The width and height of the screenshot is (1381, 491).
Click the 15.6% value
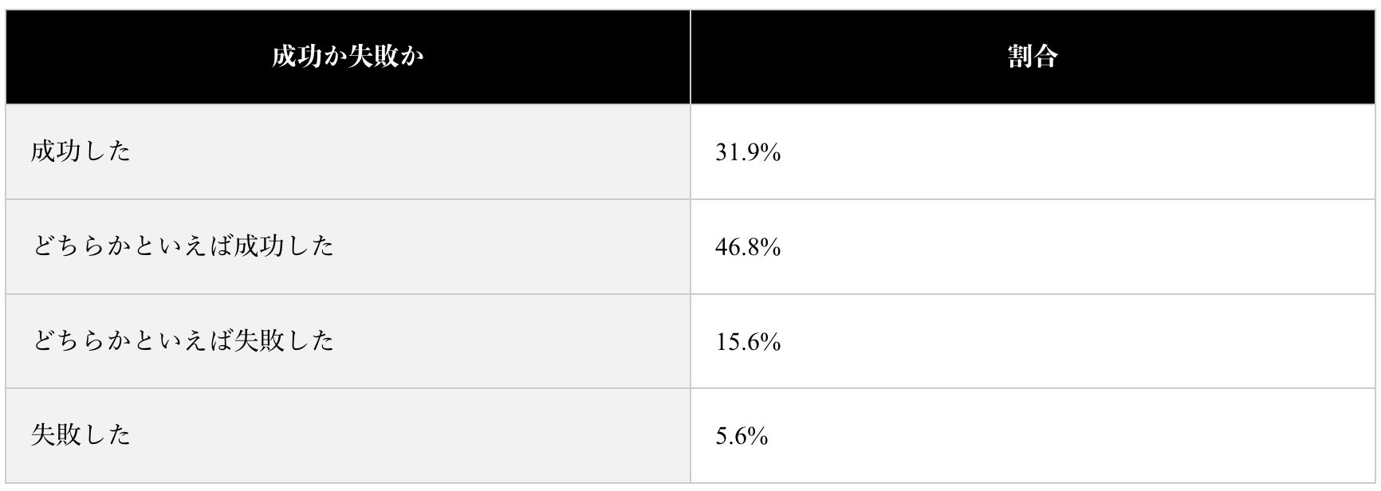pos(747,342)
